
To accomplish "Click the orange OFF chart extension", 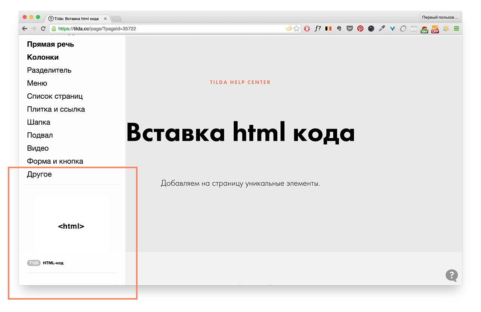I will (x=435, y=29).
